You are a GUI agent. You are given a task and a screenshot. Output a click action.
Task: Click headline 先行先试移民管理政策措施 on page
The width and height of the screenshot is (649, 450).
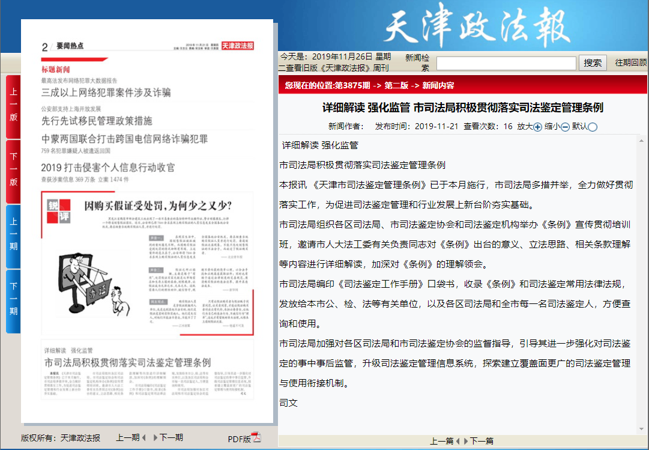(x=97, y=121)
